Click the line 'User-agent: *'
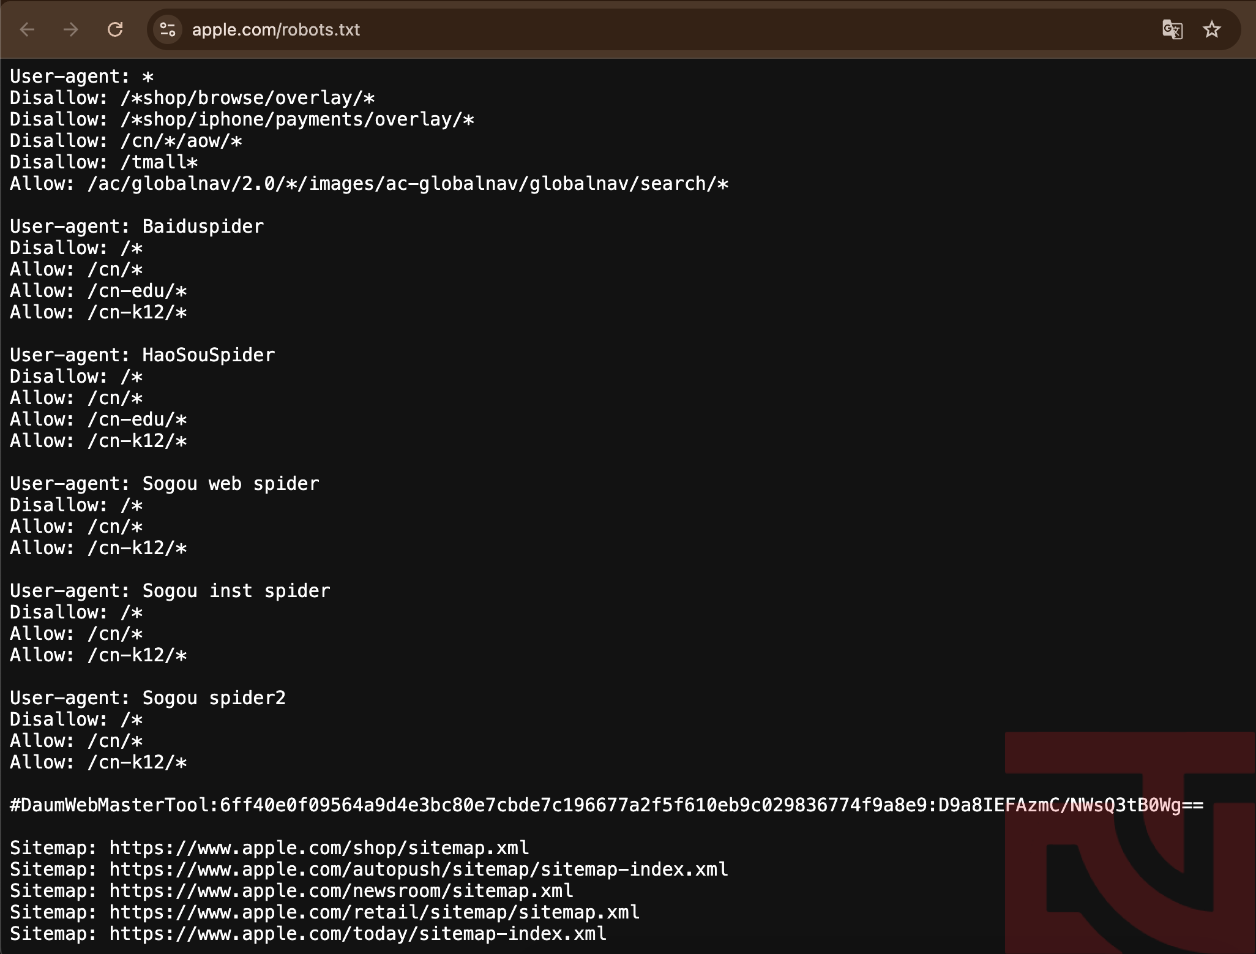 [81, 77]
